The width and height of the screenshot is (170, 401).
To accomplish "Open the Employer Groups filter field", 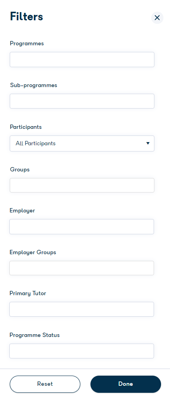I will pyautogui.click(x=81, y=268).
